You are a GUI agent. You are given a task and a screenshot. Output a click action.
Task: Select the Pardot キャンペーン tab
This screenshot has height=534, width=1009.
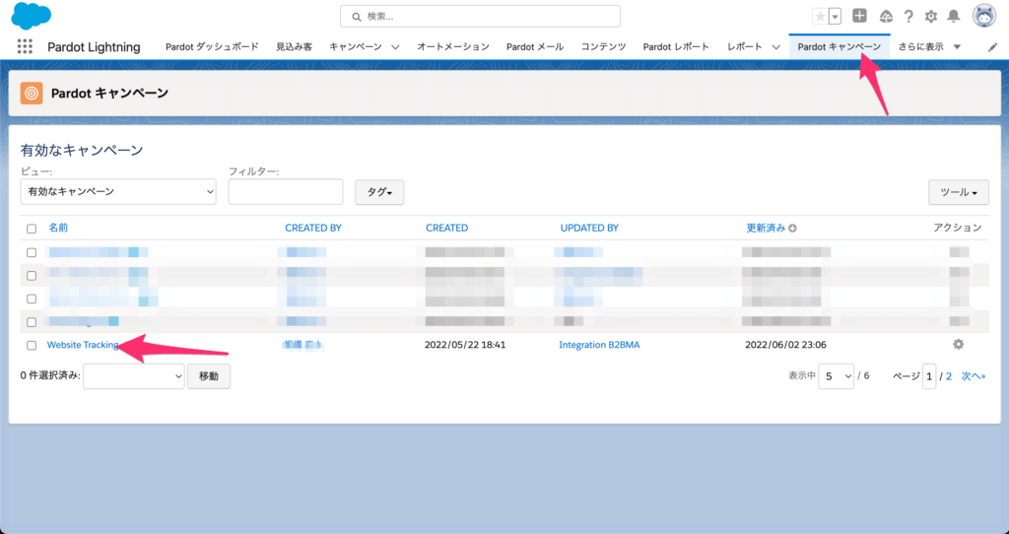tap(840, 47)
